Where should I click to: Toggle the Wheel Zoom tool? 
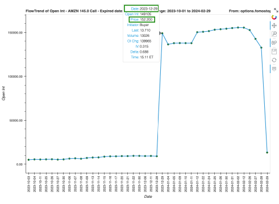pos(274,42)
